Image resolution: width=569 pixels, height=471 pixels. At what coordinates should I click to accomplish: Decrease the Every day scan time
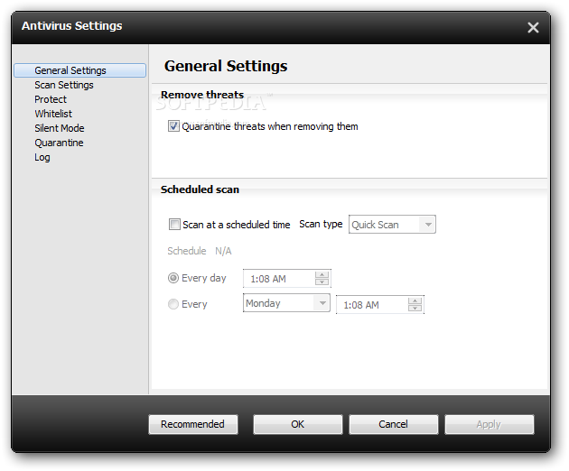[322, 282]
